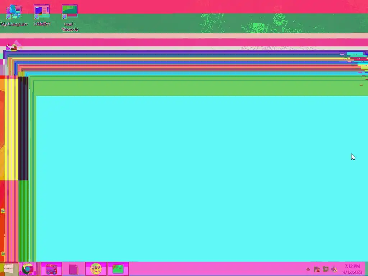Image resolution: width=368 pixels, height=276 pixels.
Task: Open the Windows Start button
Action: (x=9, y=269)
